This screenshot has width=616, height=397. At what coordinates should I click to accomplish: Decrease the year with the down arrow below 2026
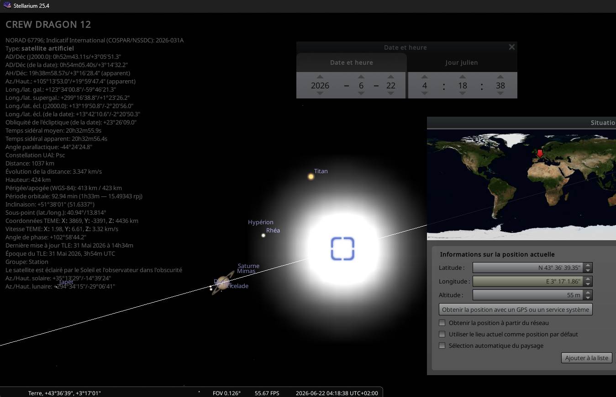320,93
